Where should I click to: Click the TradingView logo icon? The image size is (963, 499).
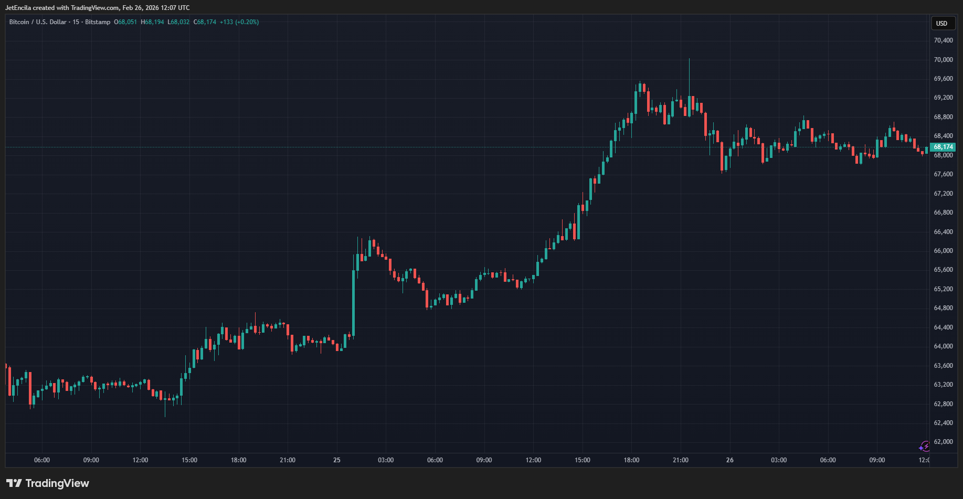click(x=14, y=483)
